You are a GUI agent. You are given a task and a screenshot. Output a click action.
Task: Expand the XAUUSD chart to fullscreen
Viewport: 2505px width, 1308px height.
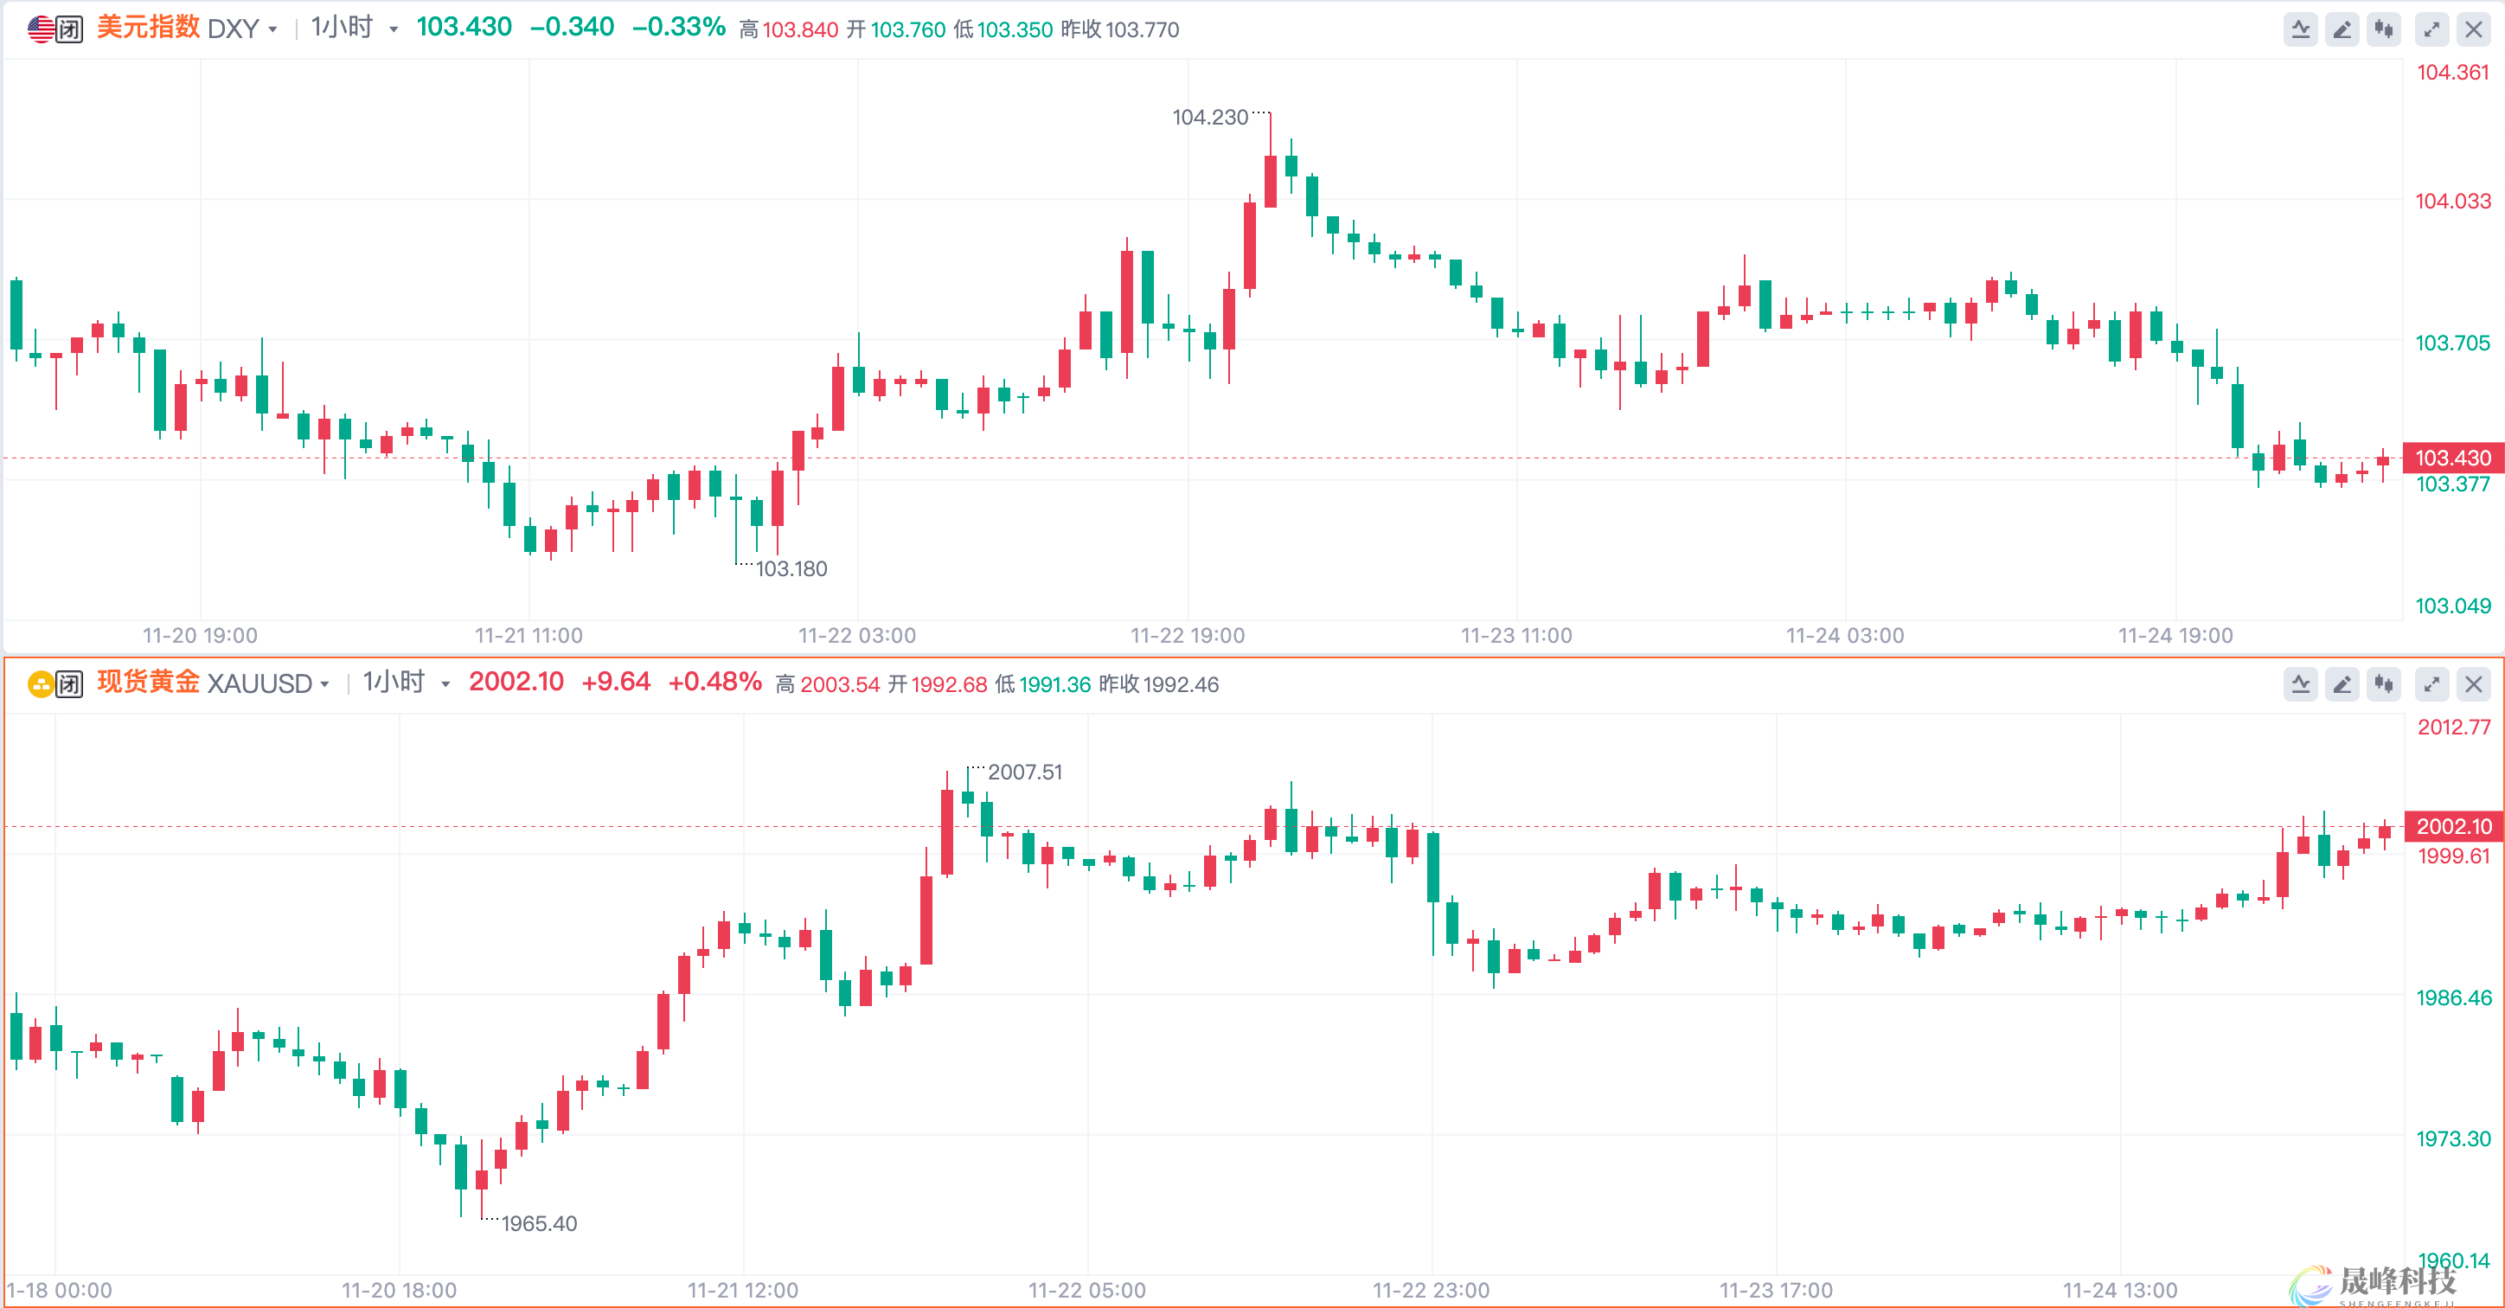pyautogui.click(x=2431, y=683)
